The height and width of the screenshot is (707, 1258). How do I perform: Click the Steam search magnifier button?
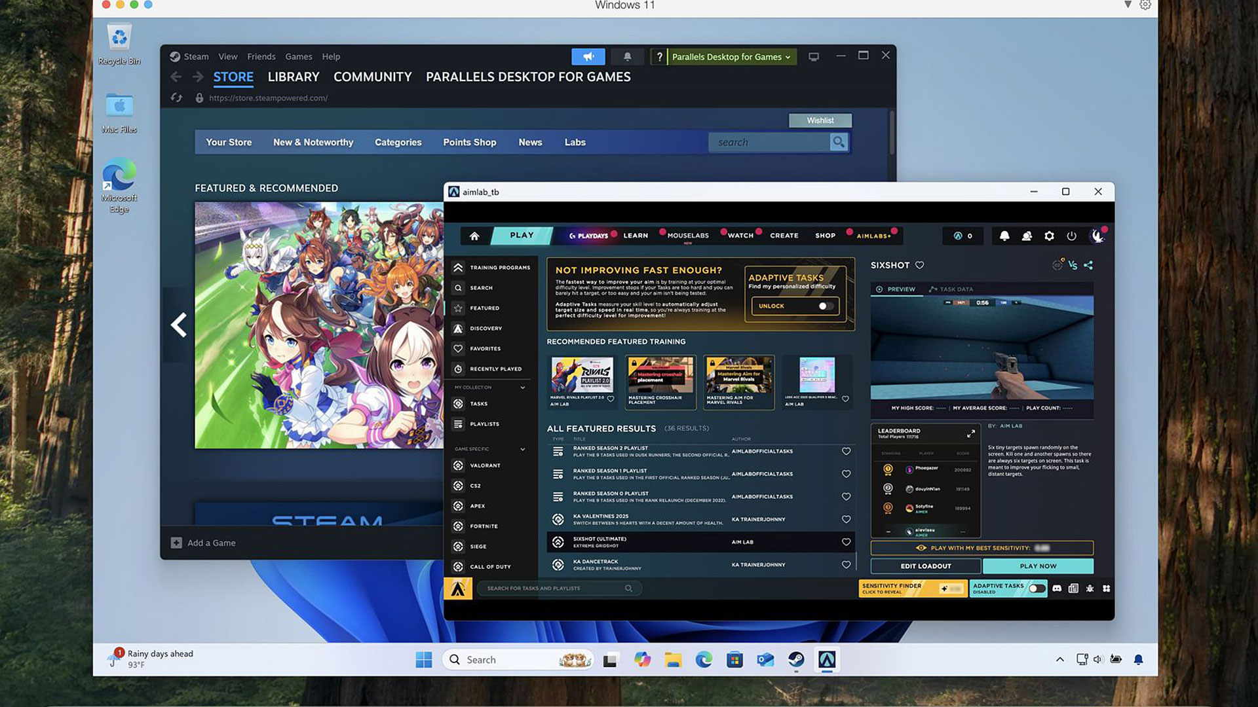coord(839,142)
